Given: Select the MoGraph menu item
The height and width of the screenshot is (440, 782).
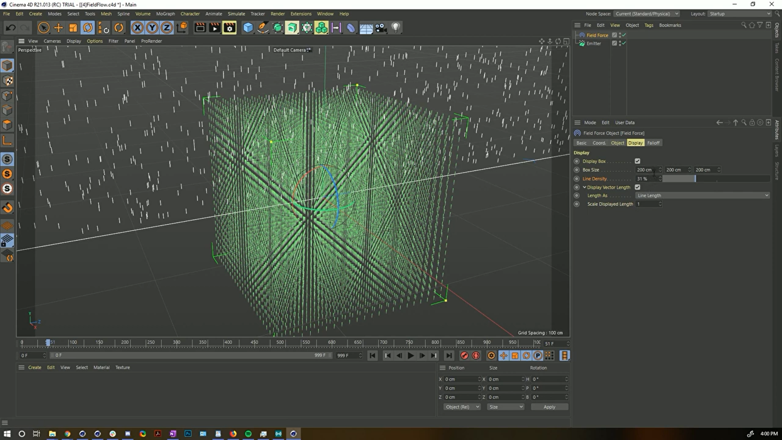Looking at the screenshot, I should pyautogui.click(x=168, y=13).
